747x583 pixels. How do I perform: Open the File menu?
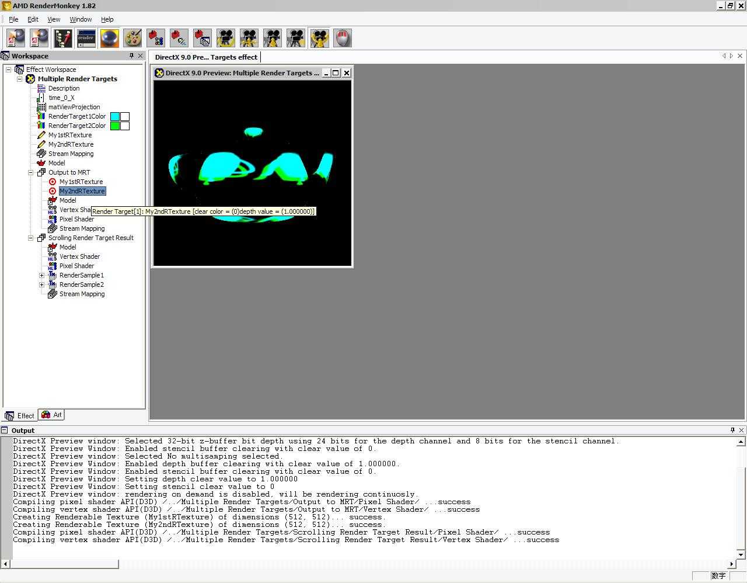point(13,19)
